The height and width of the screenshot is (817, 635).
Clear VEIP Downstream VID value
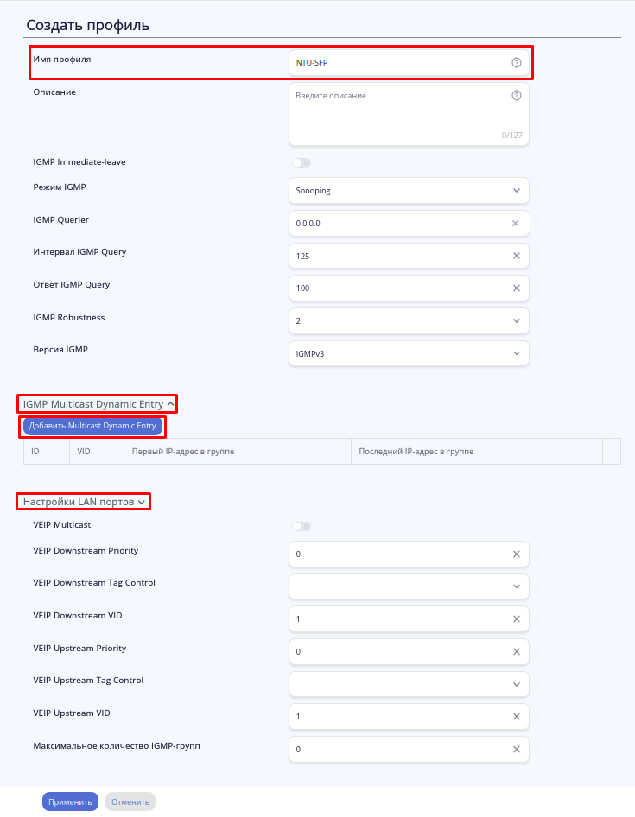[516, 619]
